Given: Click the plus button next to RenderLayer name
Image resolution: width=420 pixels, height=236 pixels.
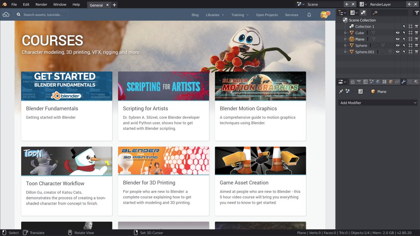Looking at the screenshot, I should coord(409,4).
